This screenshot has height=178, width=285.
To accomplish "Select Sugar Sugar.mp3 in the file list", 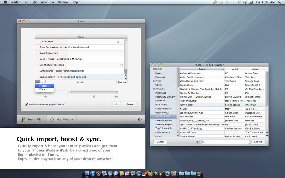I will point(79,53).
